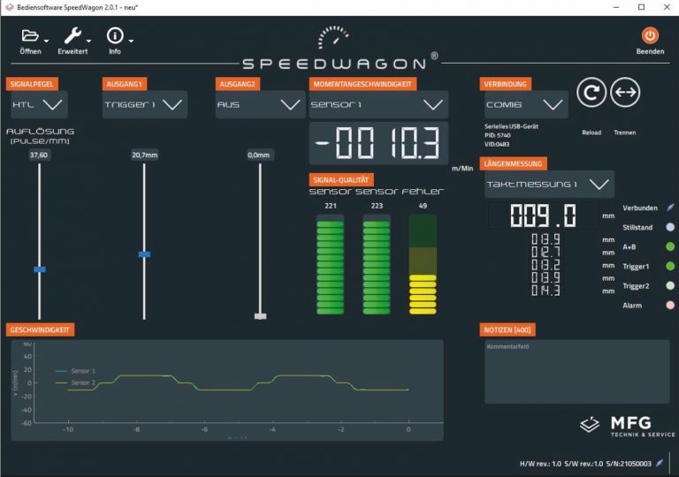Click the Verbunden plug status icon

[x=670, y=208]
